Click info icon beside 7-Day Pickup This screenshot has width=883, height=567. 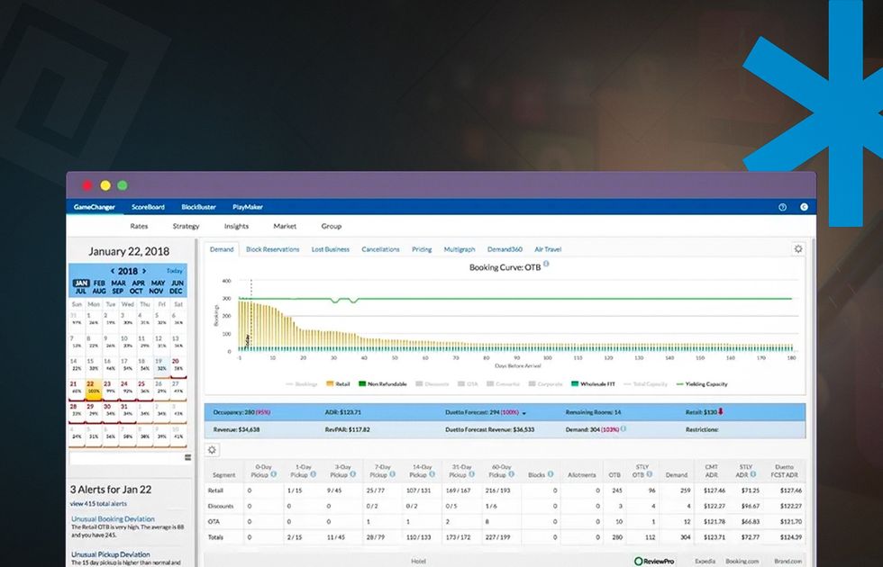[x=393, y=475]
